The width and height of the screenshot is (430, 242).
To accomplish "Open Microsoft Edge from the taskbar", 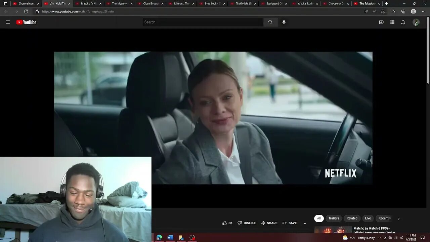I will [159, 238].
